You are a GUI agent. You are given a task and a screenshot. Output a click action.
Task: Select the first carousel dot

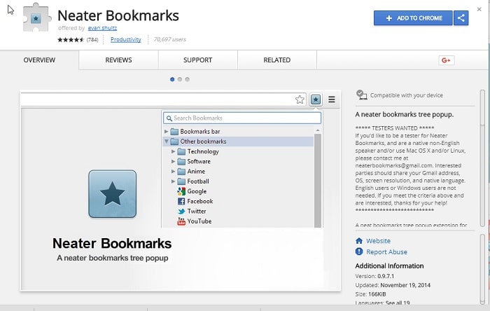tap(172, 79)
